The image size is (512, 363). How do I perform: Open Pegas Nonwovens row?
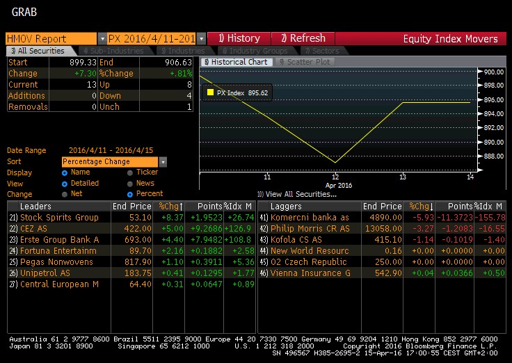click(x=131, y=261)
